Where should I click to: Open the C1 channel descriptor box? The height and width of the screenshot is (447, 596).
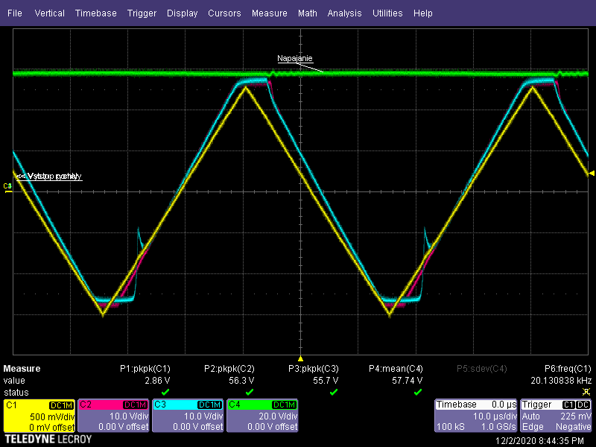coord(39,416)
